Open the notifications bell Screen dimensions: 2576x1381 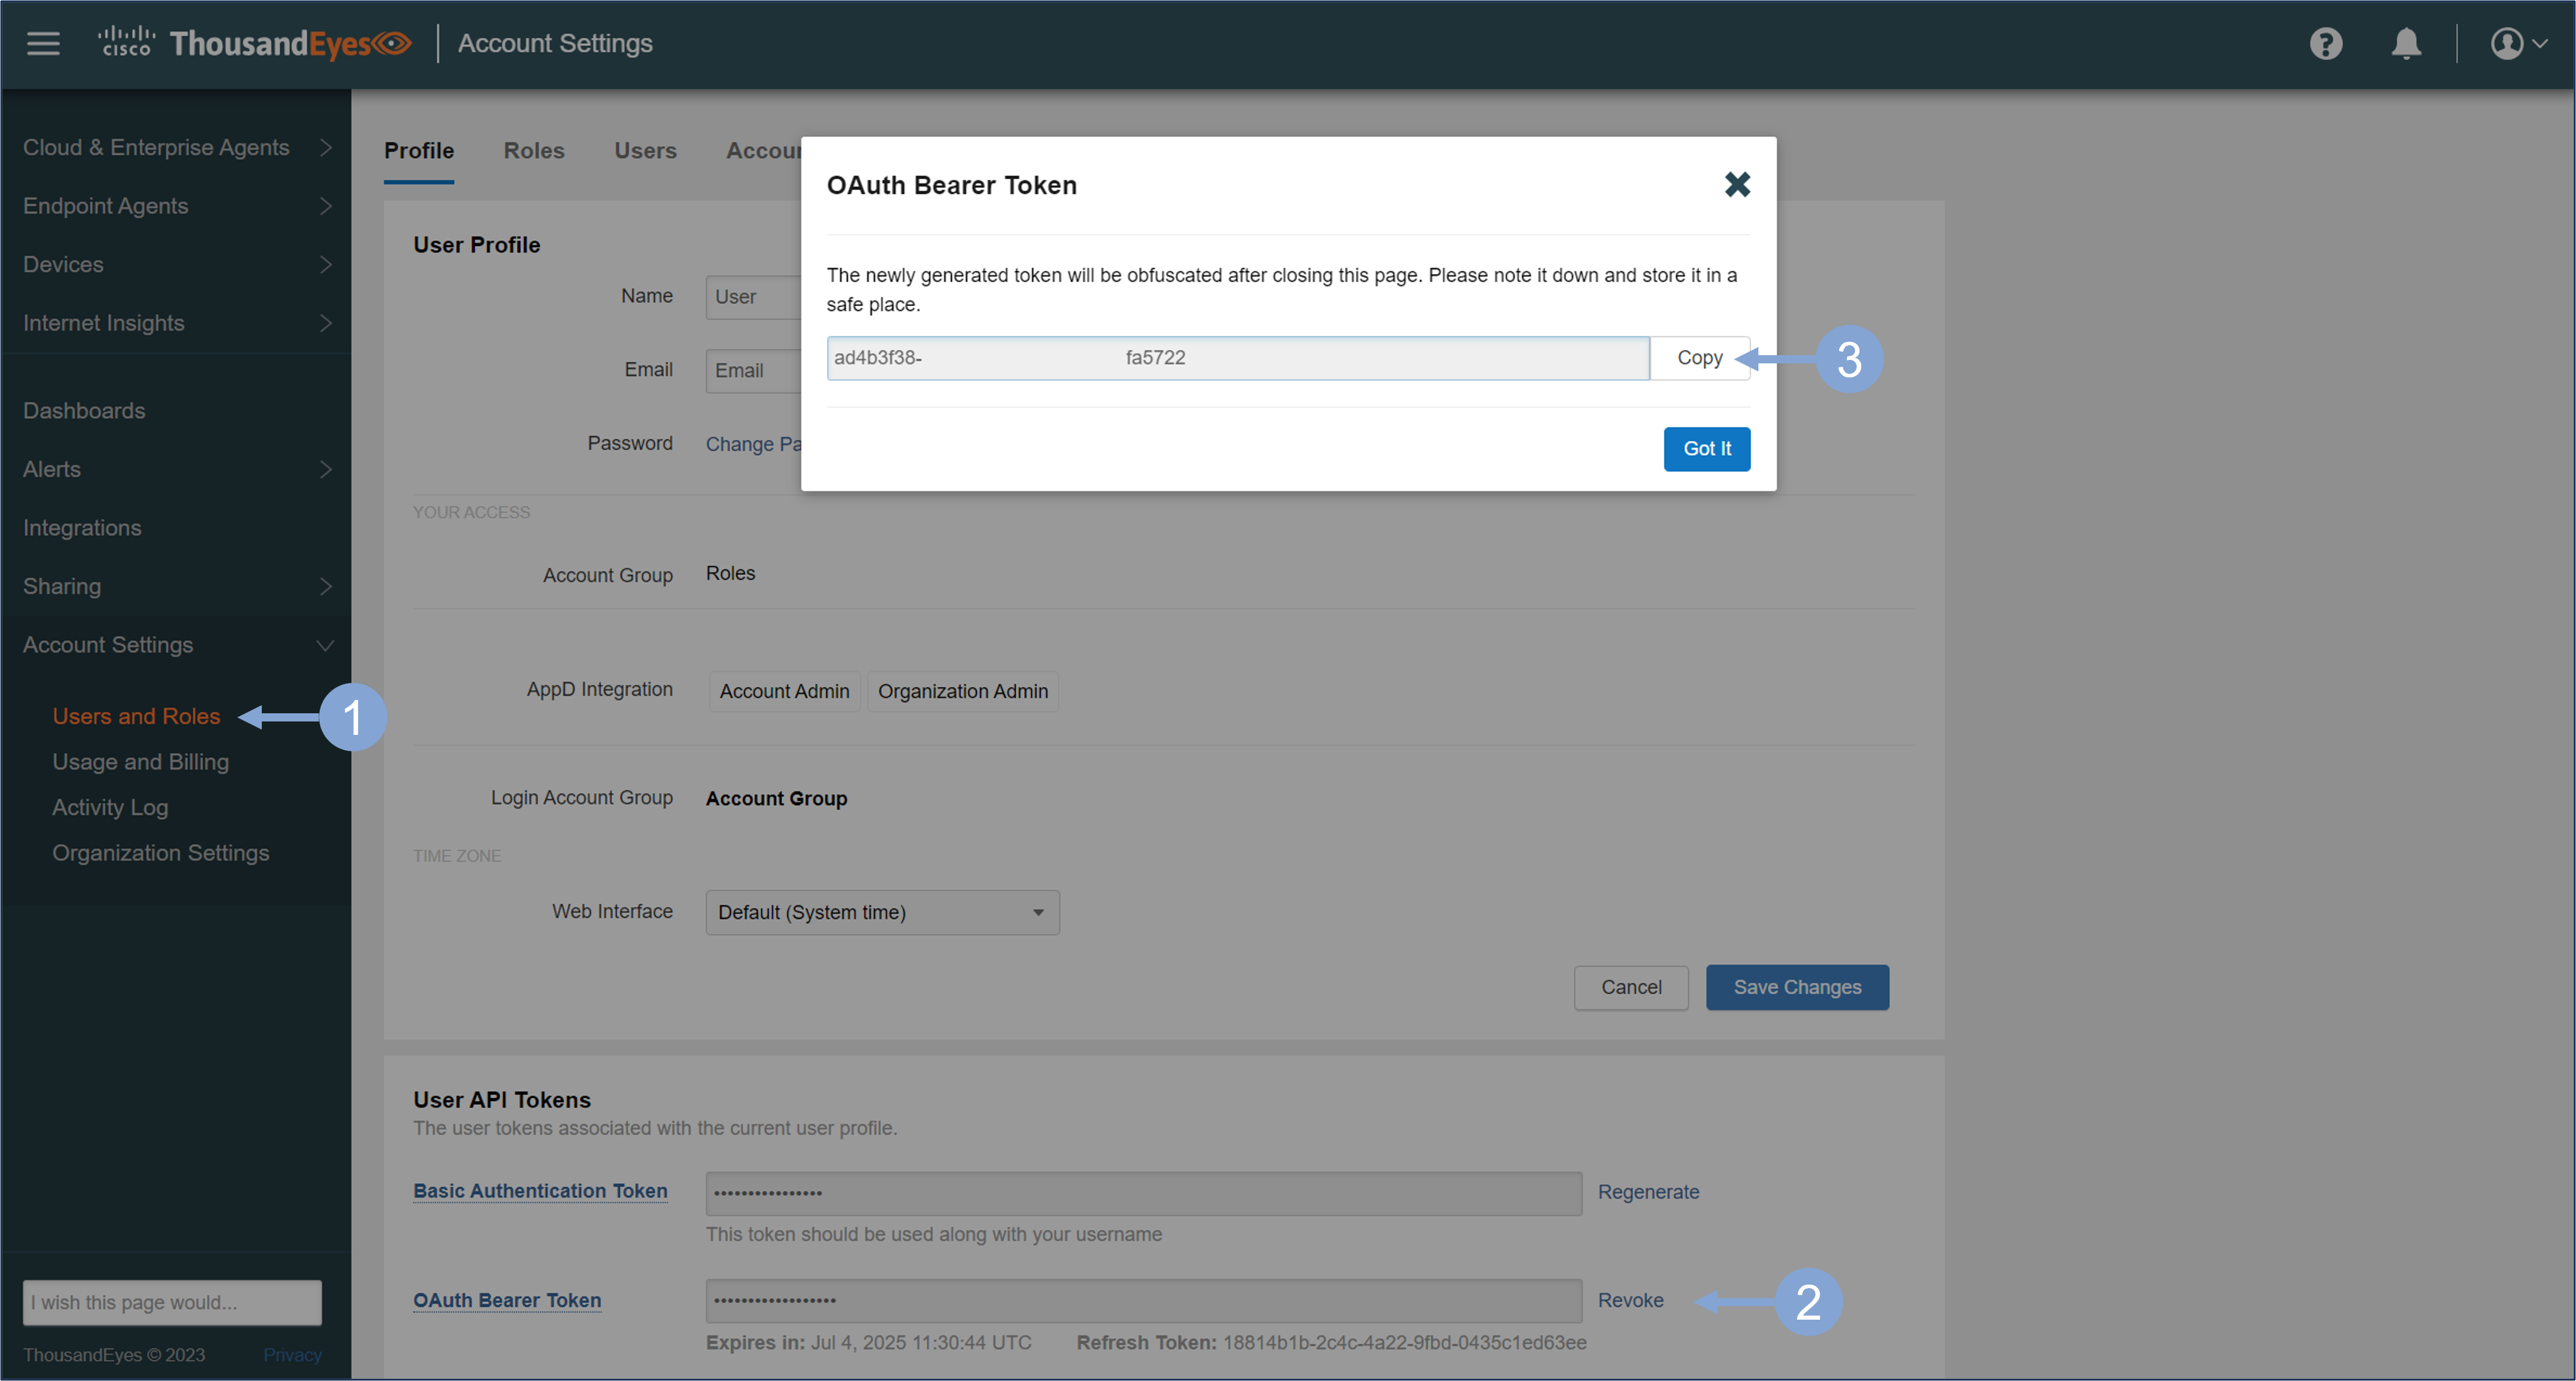(2406, 43)
